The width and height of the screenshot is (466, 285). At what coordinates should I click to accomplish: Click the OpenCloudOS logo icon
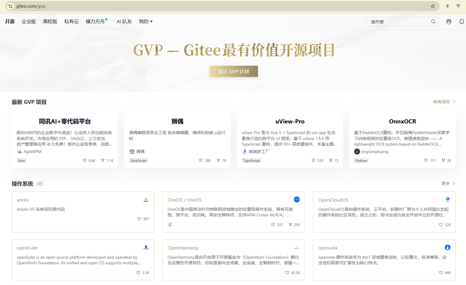coord(448,199)
